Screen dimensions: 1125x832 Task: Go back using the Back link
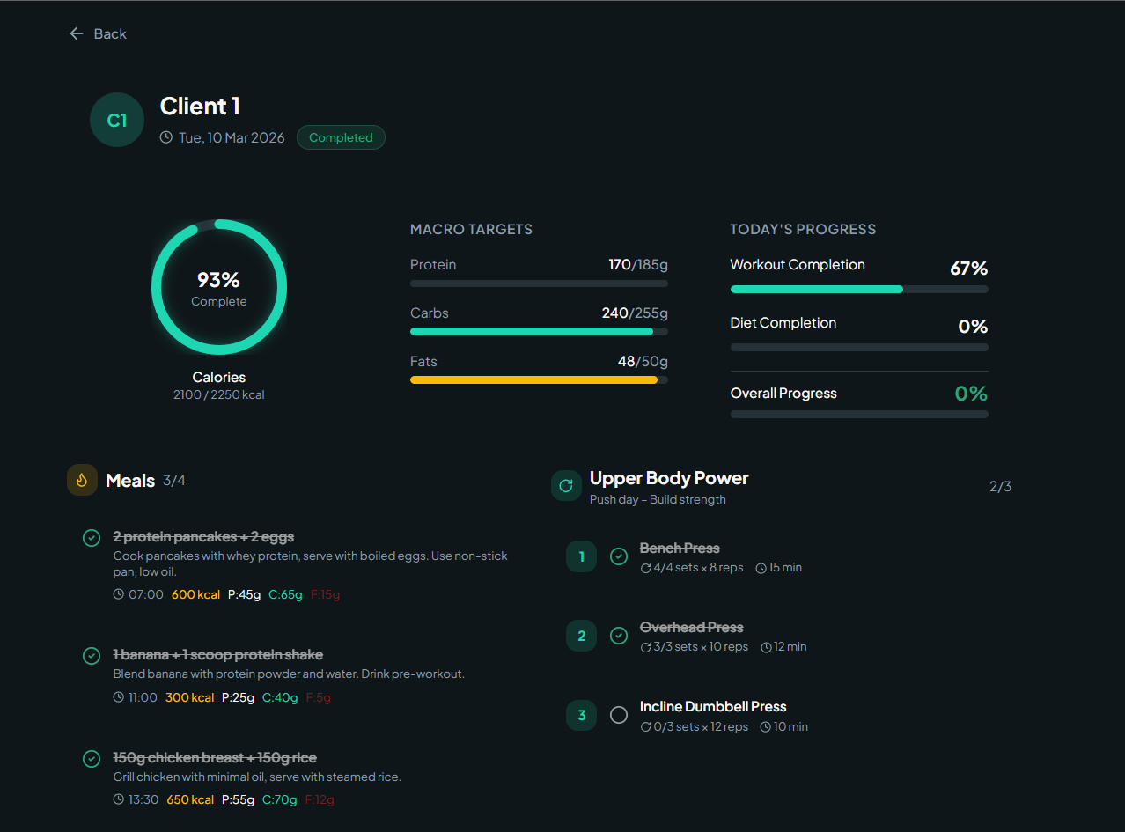point(98,33)
